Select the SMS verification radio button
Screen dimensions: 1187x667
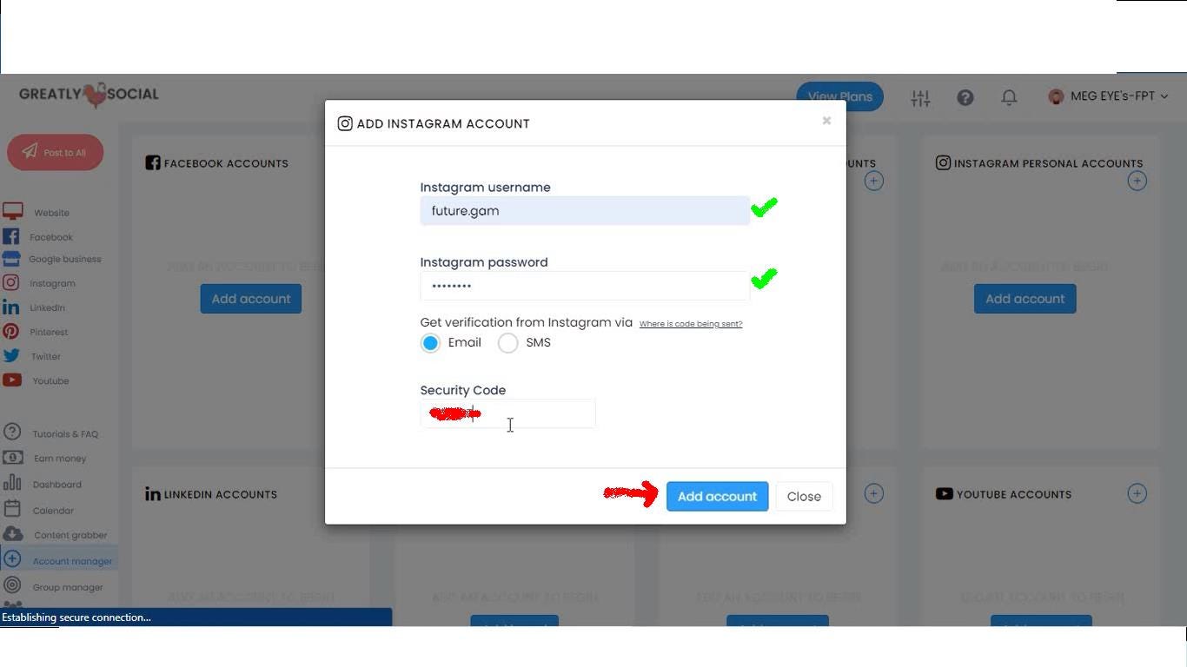507,343
